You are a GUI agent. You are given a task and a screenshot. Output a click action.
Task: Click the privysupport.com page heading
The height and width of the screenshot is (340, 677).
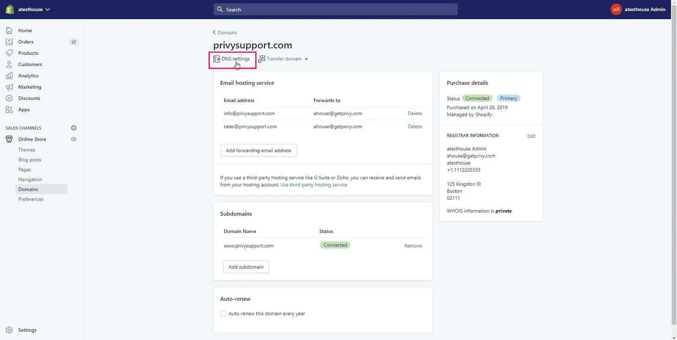(253, 45)
